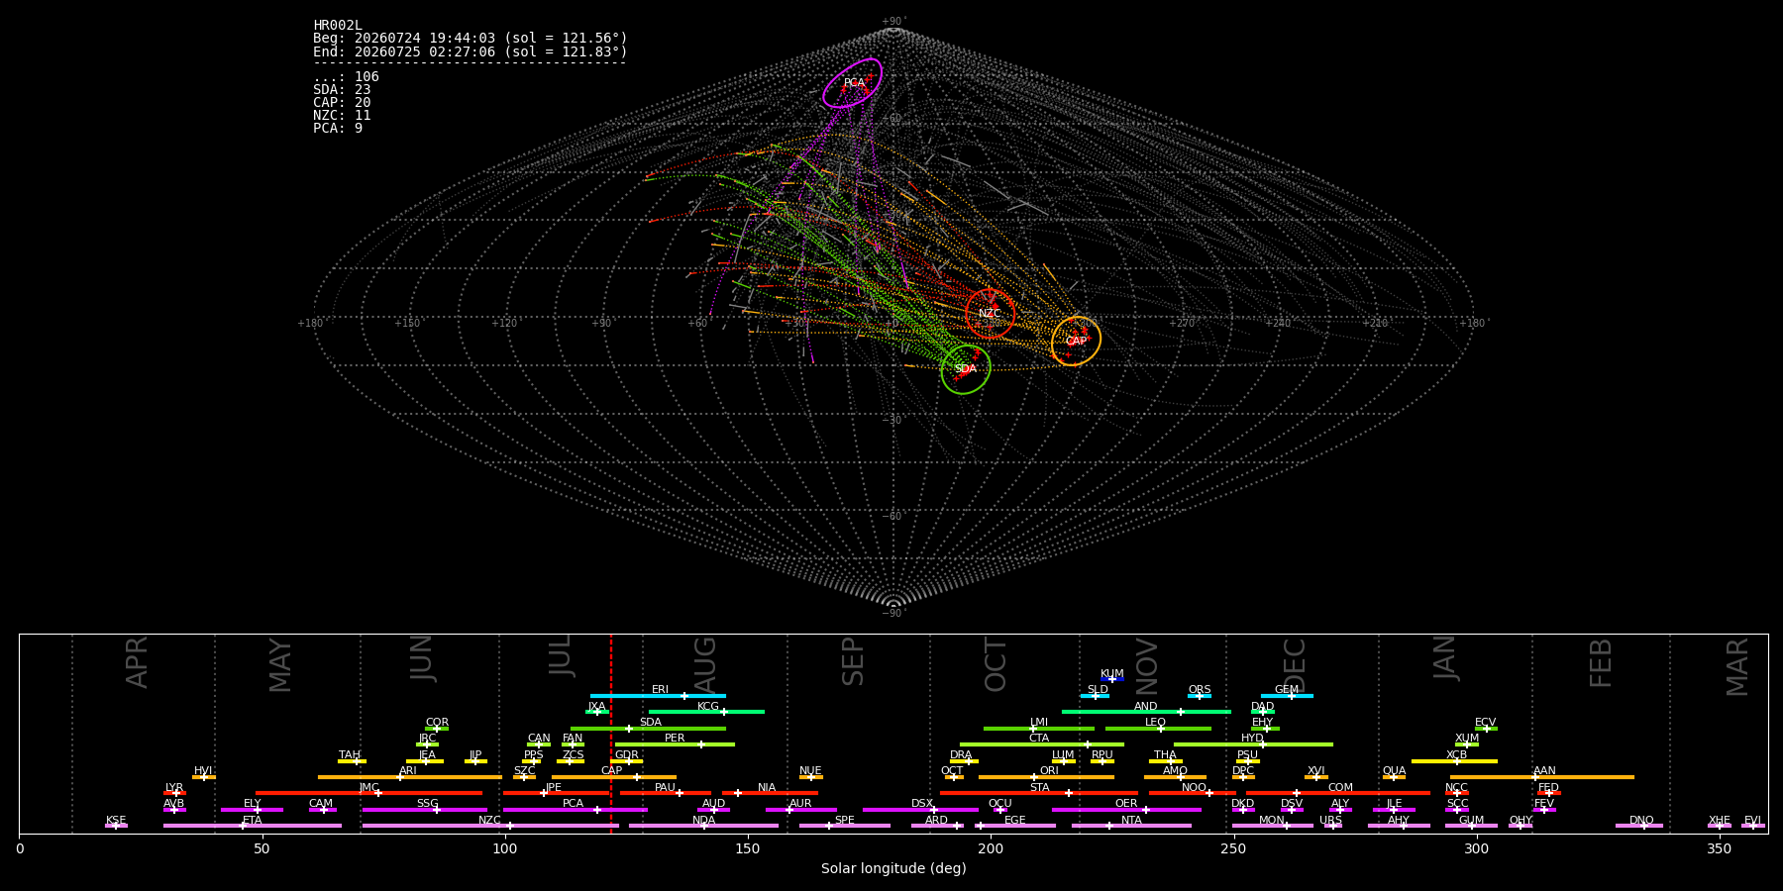The height and width of the screenshot is (891, 1783).
Task: Click the ETA shower bar label
Action: [253, 821]
